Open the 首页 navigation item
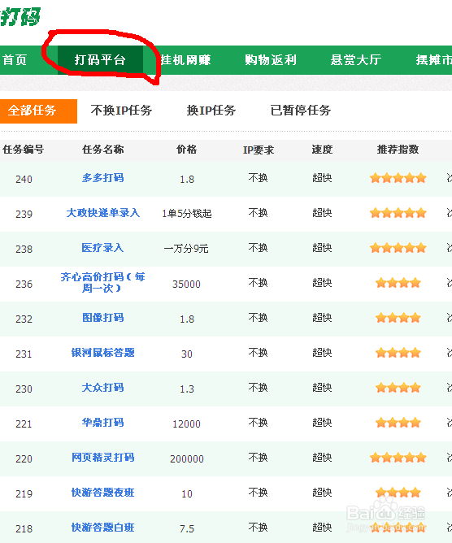Screen dimensions: 452x543 point(15,60)
